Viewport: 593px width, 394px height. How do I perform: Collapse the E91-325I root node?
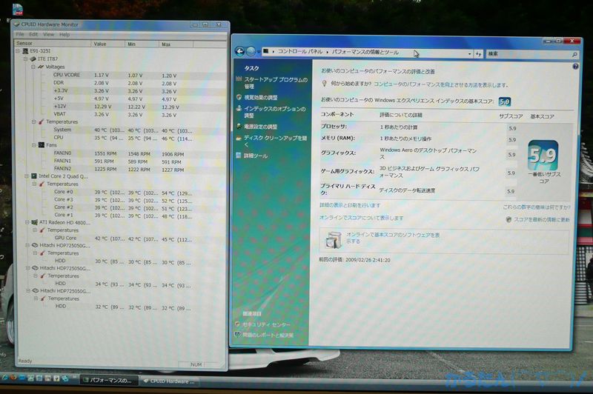[18, 51]
